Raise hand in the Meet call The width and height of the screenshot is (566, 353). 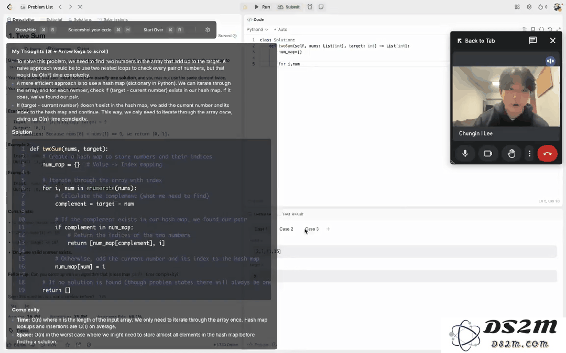(x=511, y=153)
